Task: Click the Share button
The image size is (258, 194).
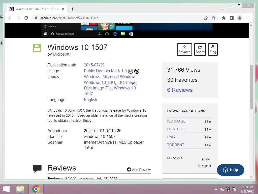Action: pos(200,49)
